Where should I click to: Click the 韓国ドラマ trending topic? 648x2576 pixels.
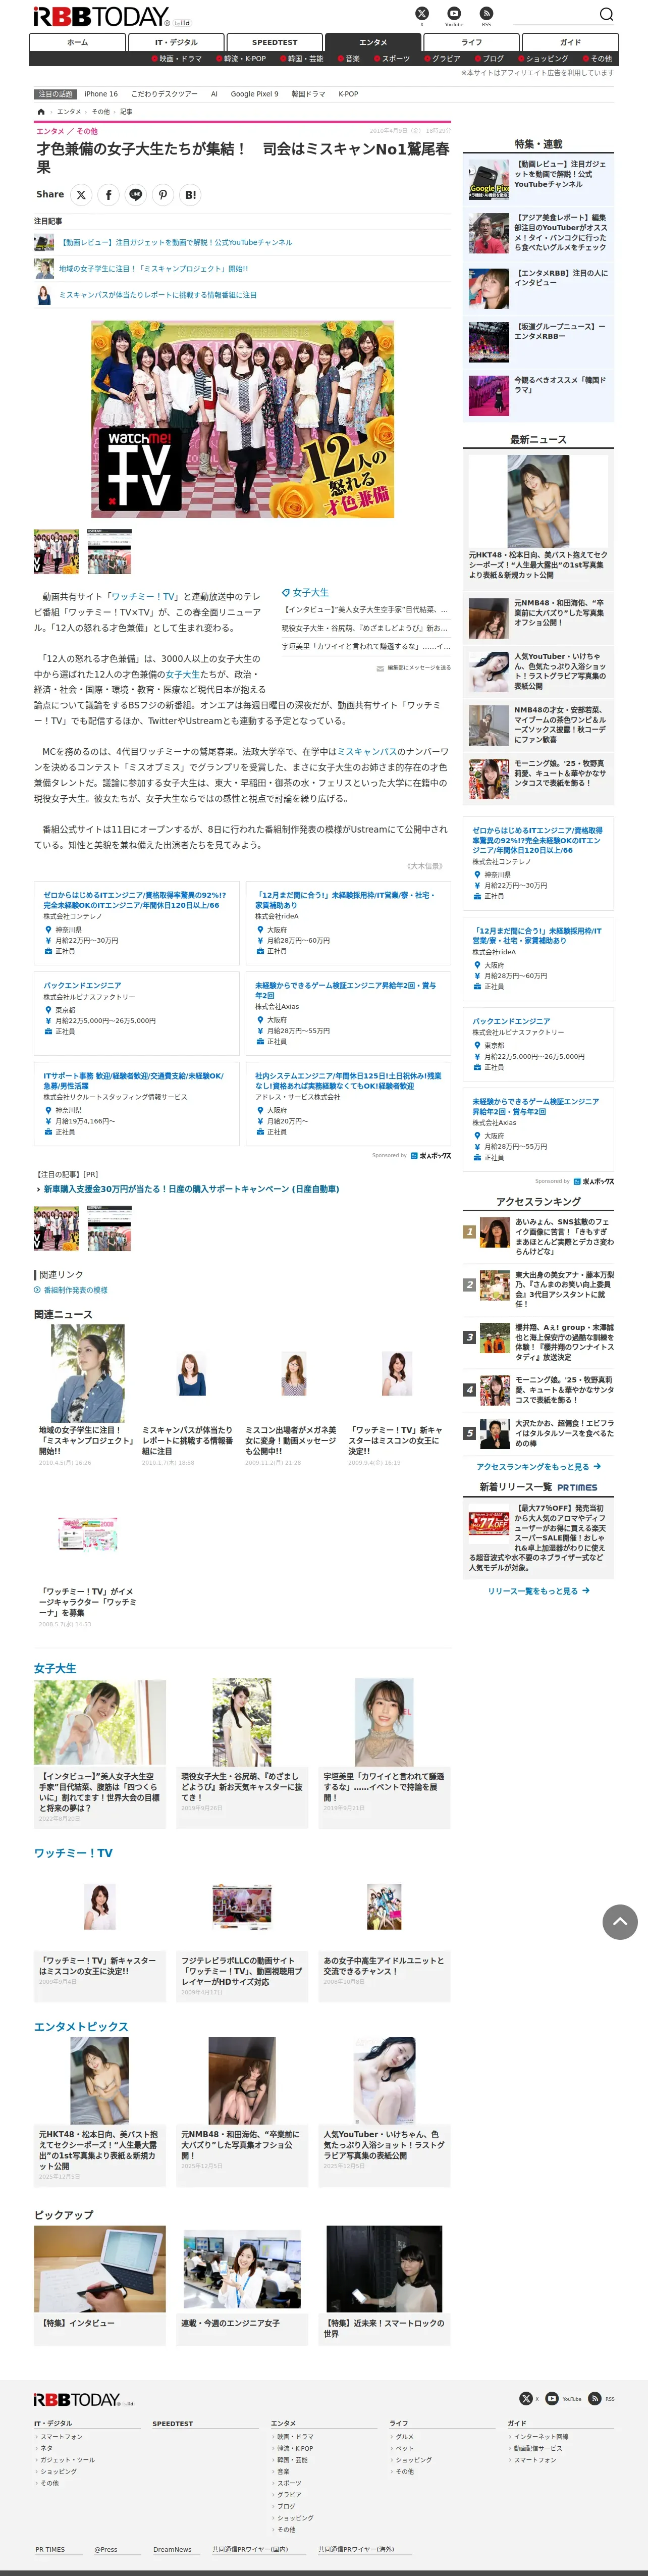click(308, 94)
